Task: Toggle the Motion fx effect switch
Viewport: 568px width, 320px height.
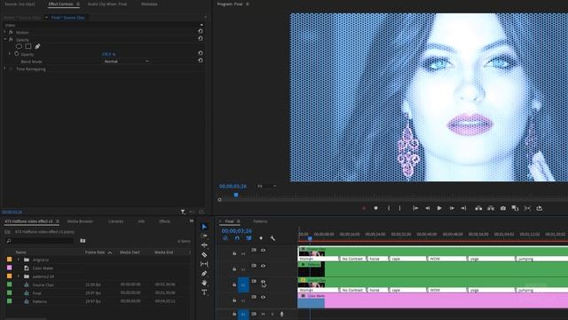Action: pos(11,32)
